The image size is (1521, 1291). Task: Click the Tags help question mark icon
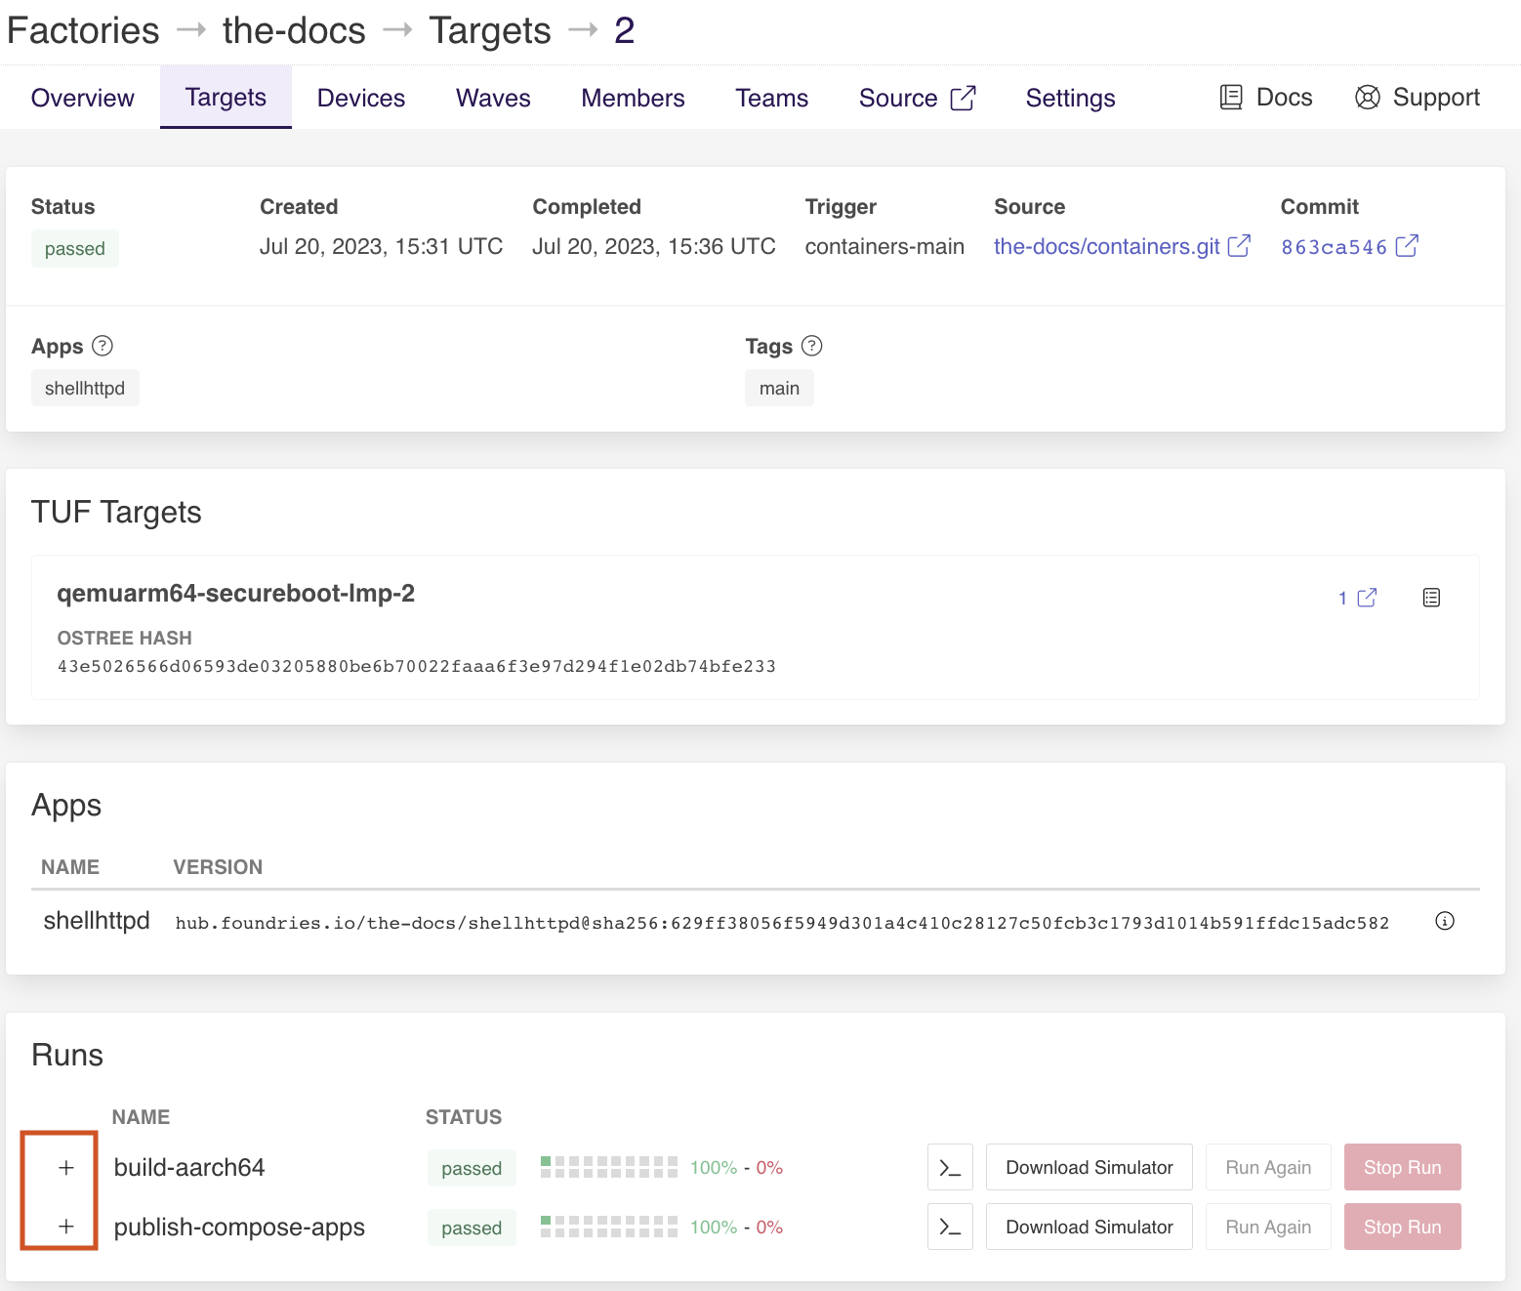point(811,346)
